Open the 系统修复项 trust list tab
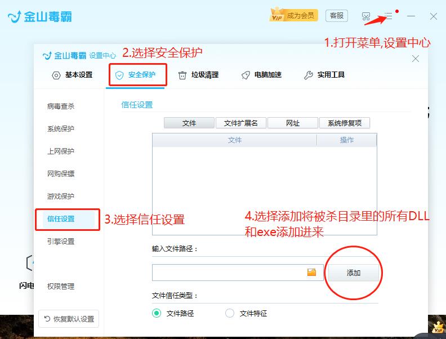Viewport: 446px width, 339px height. click(x=345, y=123)
